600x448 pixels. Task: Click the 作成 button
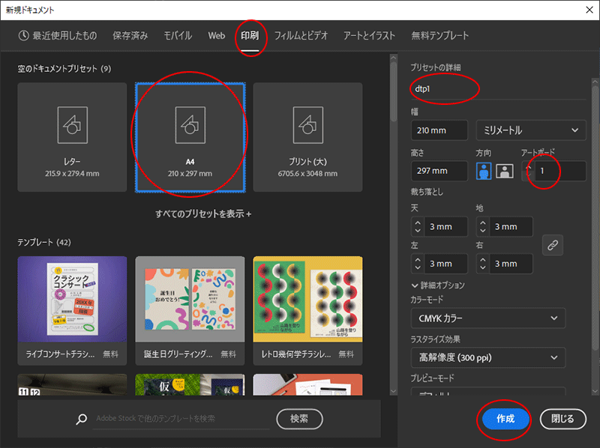505,419
